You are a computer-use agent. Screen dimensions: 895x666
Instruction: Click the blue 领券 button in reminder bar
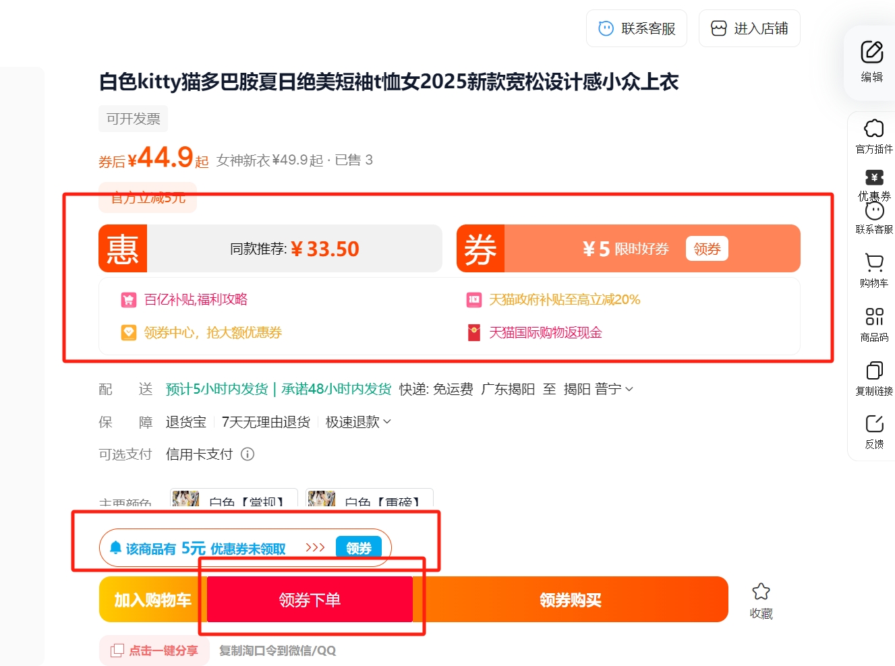tap(358, 548)
